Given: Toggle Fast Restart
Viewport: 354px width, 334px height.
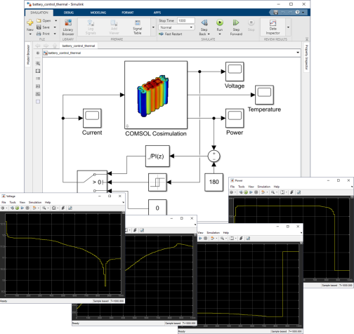Looking at the screenshot, I should pos(171,34).
